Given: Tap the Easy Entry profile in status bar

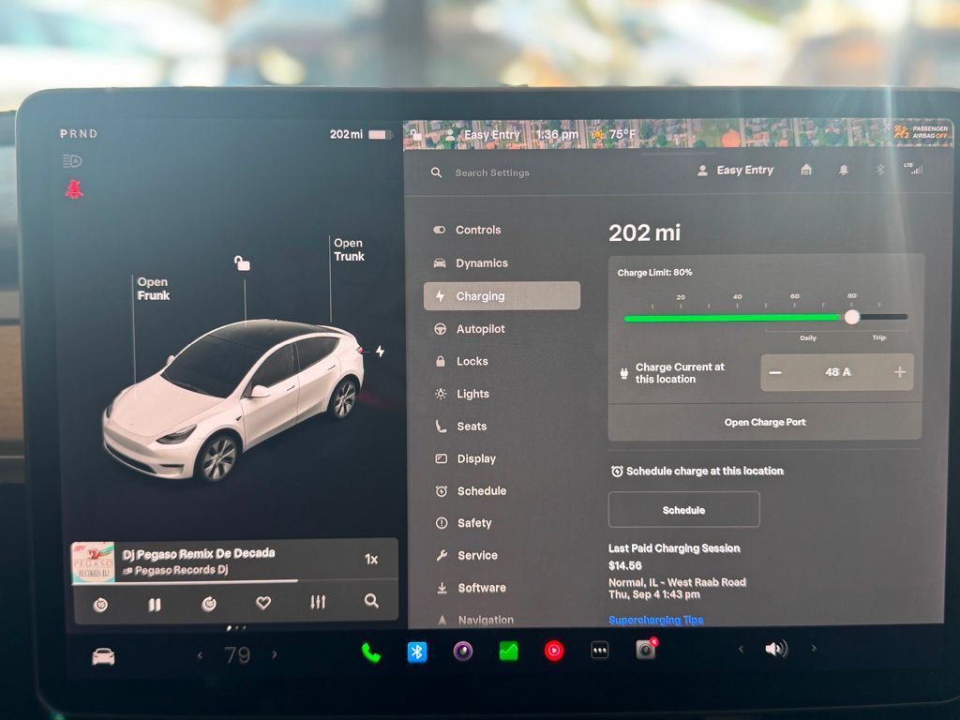Looking at the screenshot, I should click(x=483, y=135).
